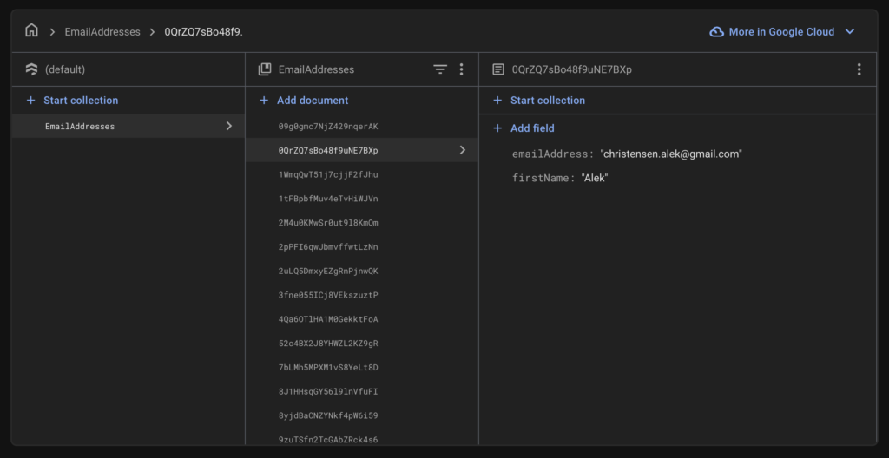Click Add document button
Viewport: 889px width, 458px height.
313,101
